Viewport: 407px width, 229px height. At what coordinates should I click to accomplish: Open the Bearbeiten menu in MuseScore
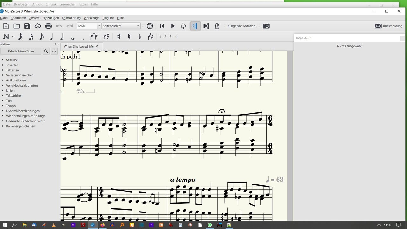[18, 18]
